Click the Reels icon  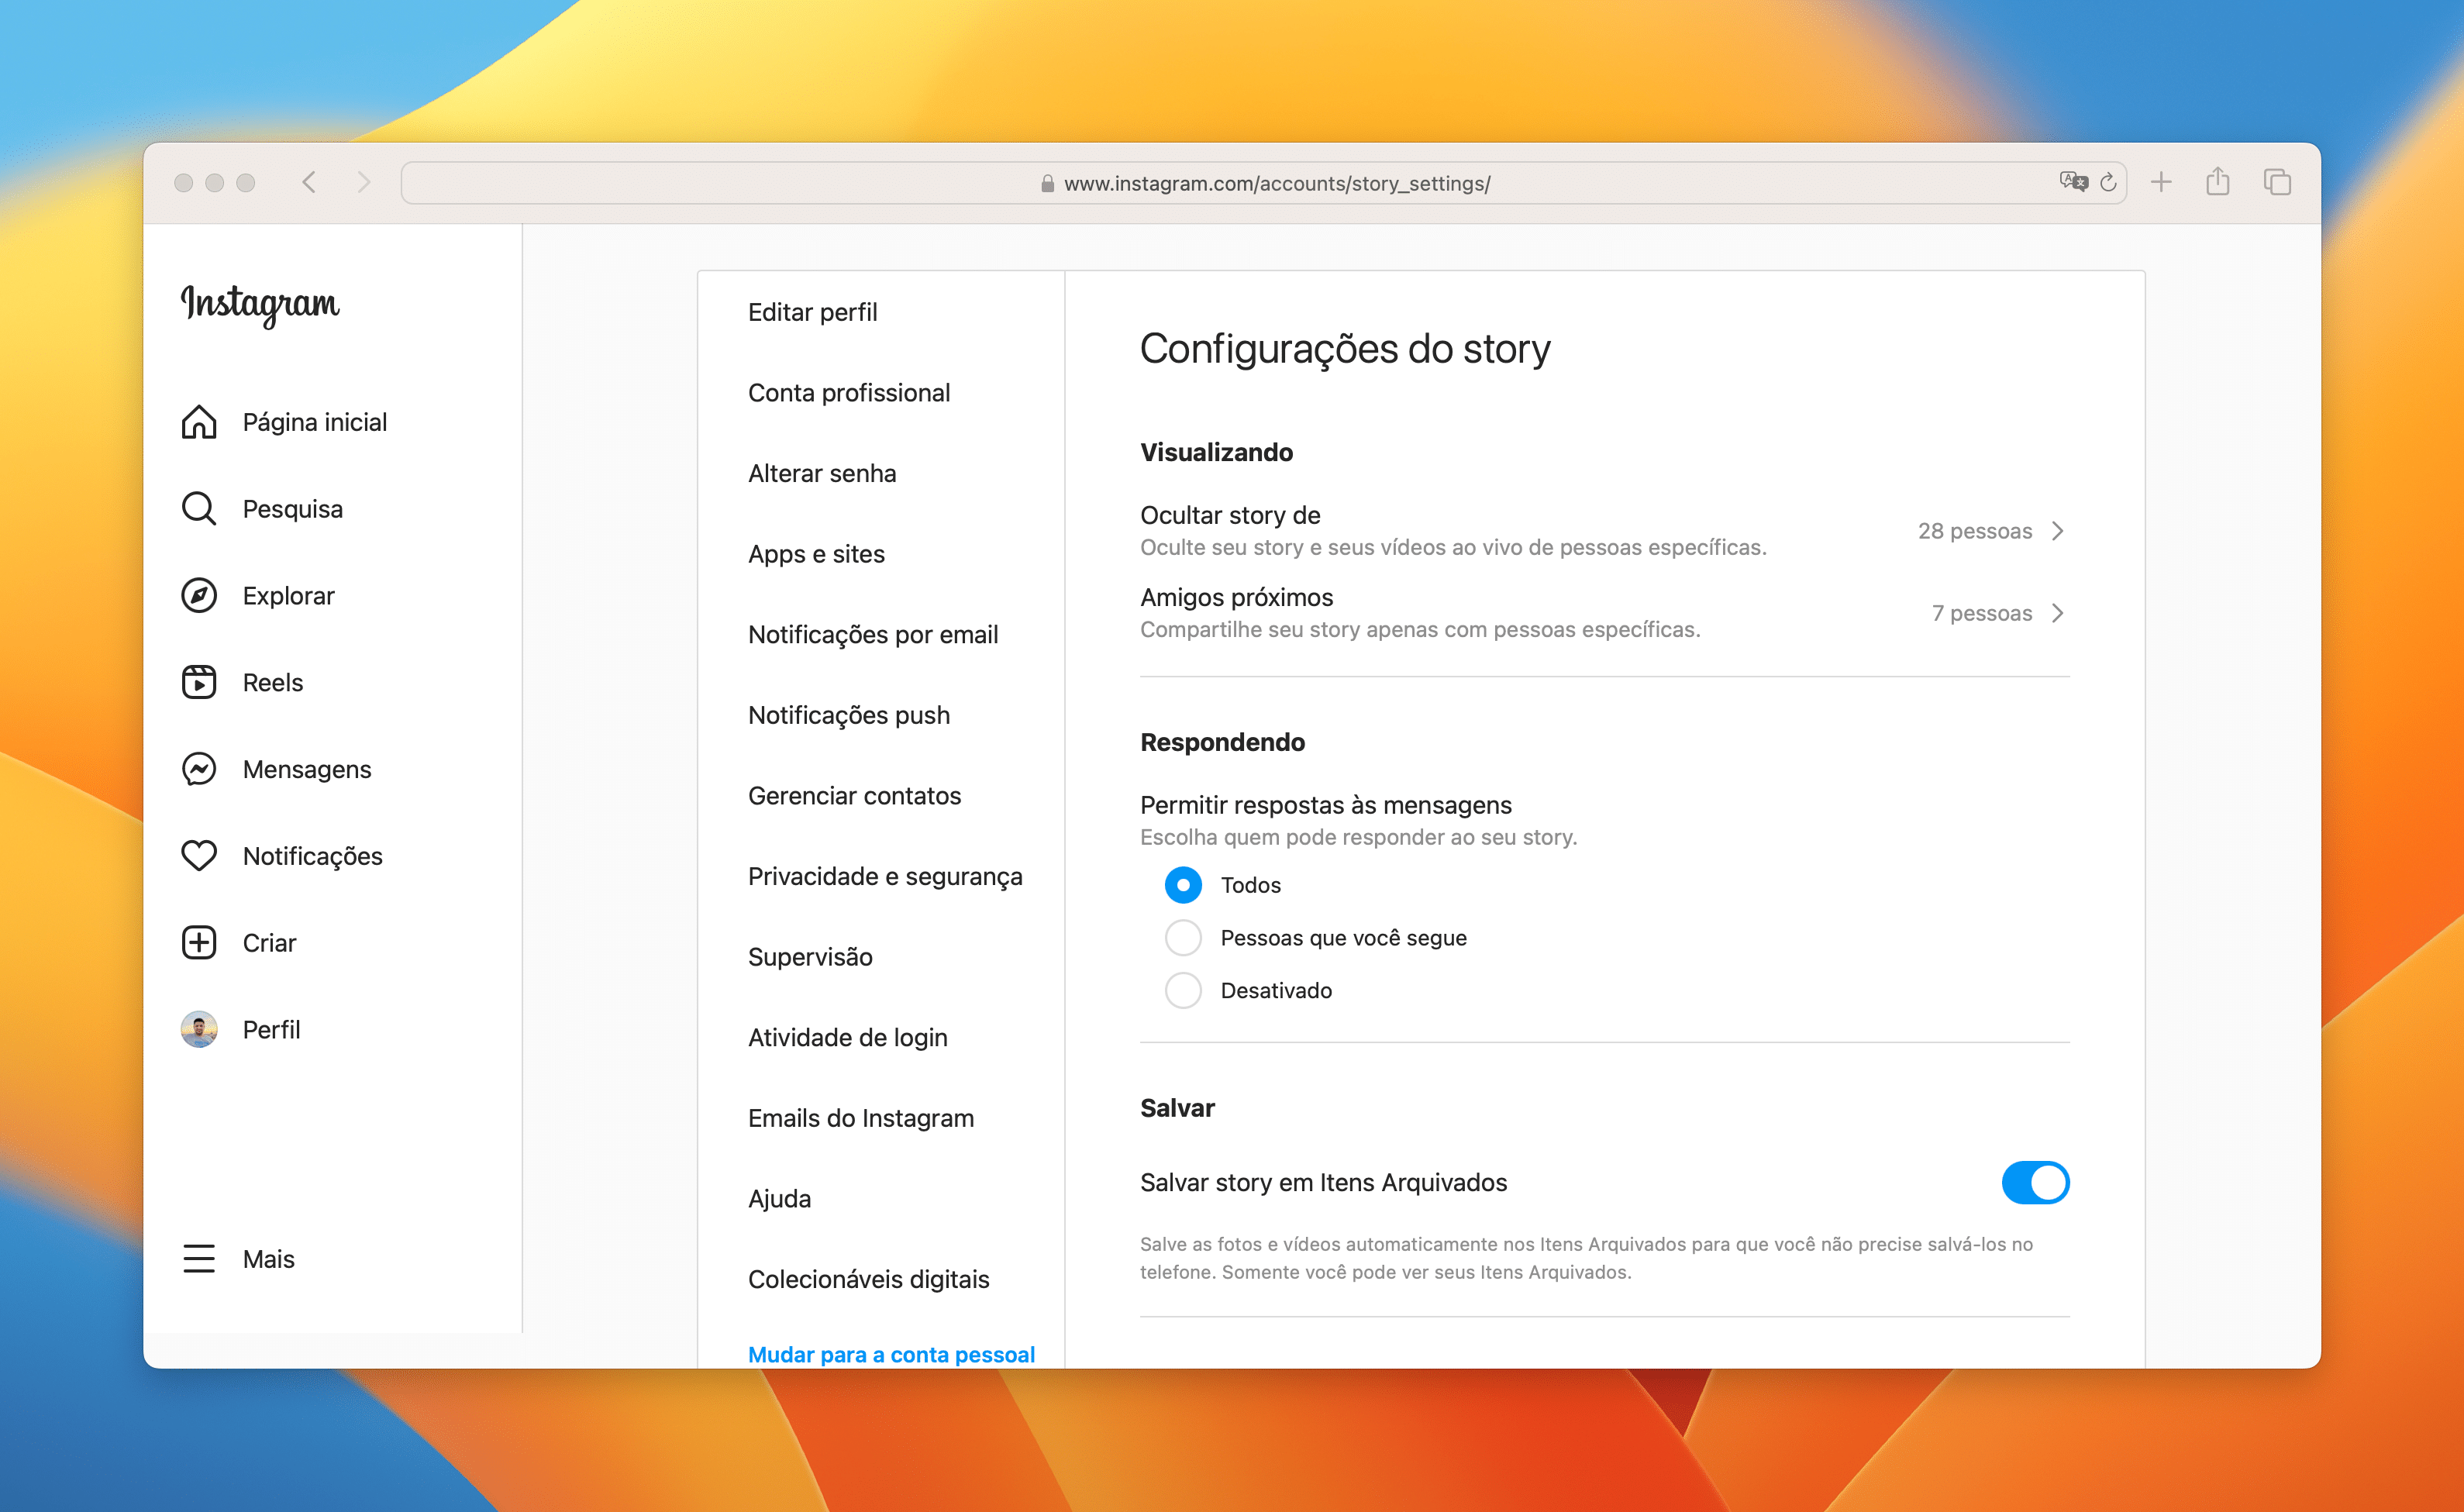(x=199, y=683)
